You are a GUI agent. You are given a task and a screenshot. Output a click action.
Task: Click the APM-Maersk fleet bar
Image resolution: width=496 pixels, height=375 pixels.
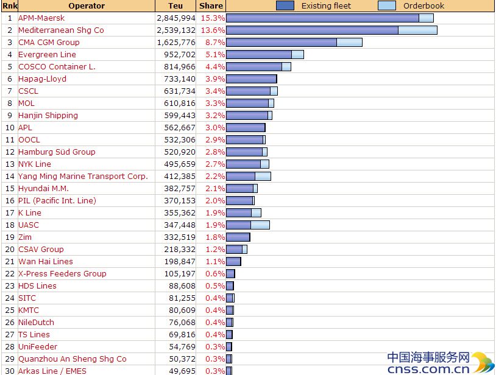pos(330,18)
